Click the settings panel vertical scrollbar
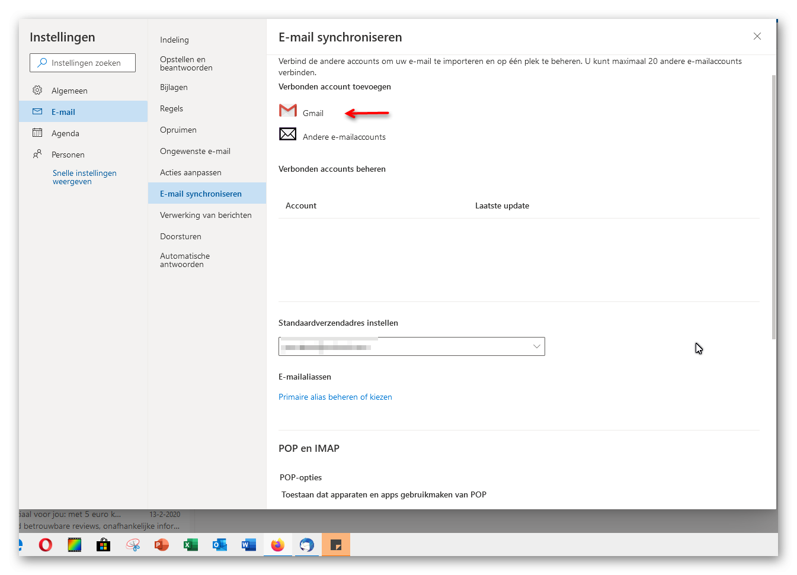The image size is (797, 575). click(x=773, y=207)
